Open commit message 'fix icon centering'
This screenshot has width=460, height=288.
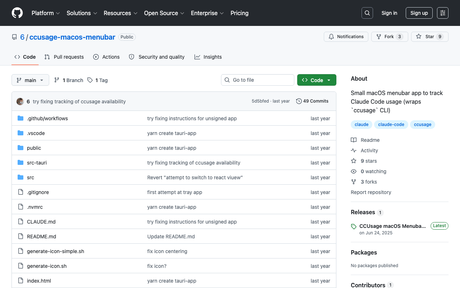pos(167,251)
